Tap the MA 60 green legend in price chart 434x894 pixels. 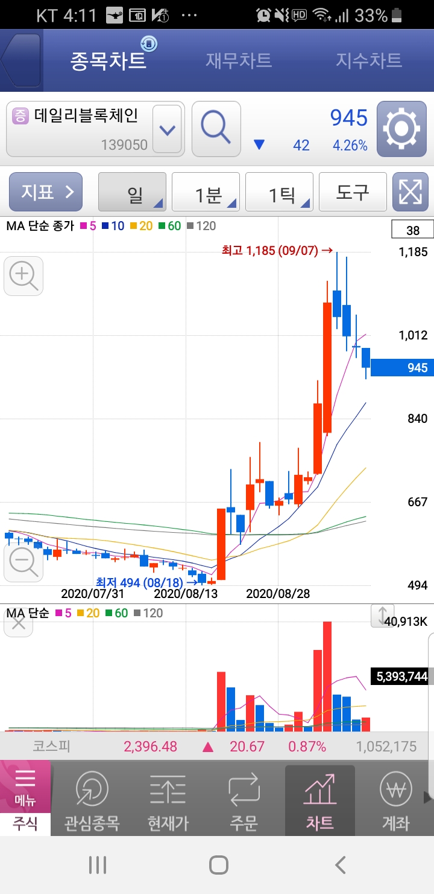coord(169,226)
